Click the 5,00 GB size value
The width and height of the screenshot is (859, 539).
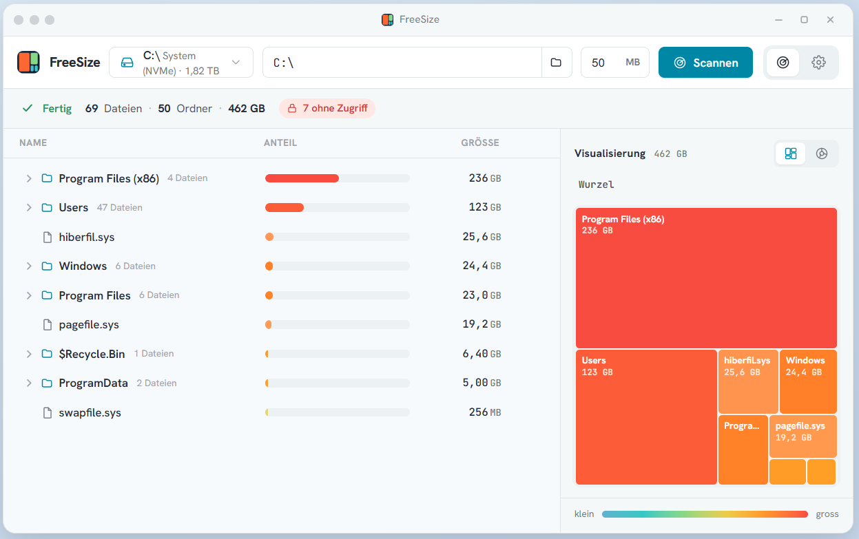point(482,383)
